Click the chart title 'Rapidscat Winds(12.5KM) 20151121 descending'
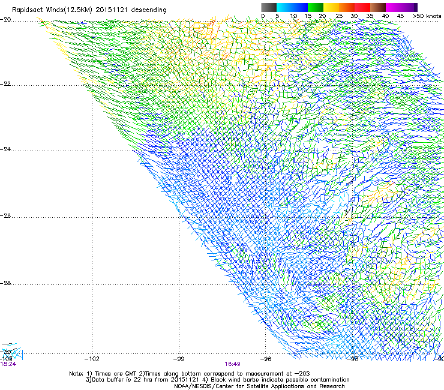Screen dimensions: 444x390 [x=89, y=10]
